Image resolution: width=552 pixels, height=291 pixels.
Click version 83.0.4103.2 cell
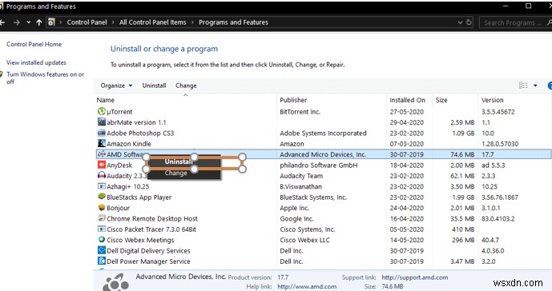tap(498, 218)
